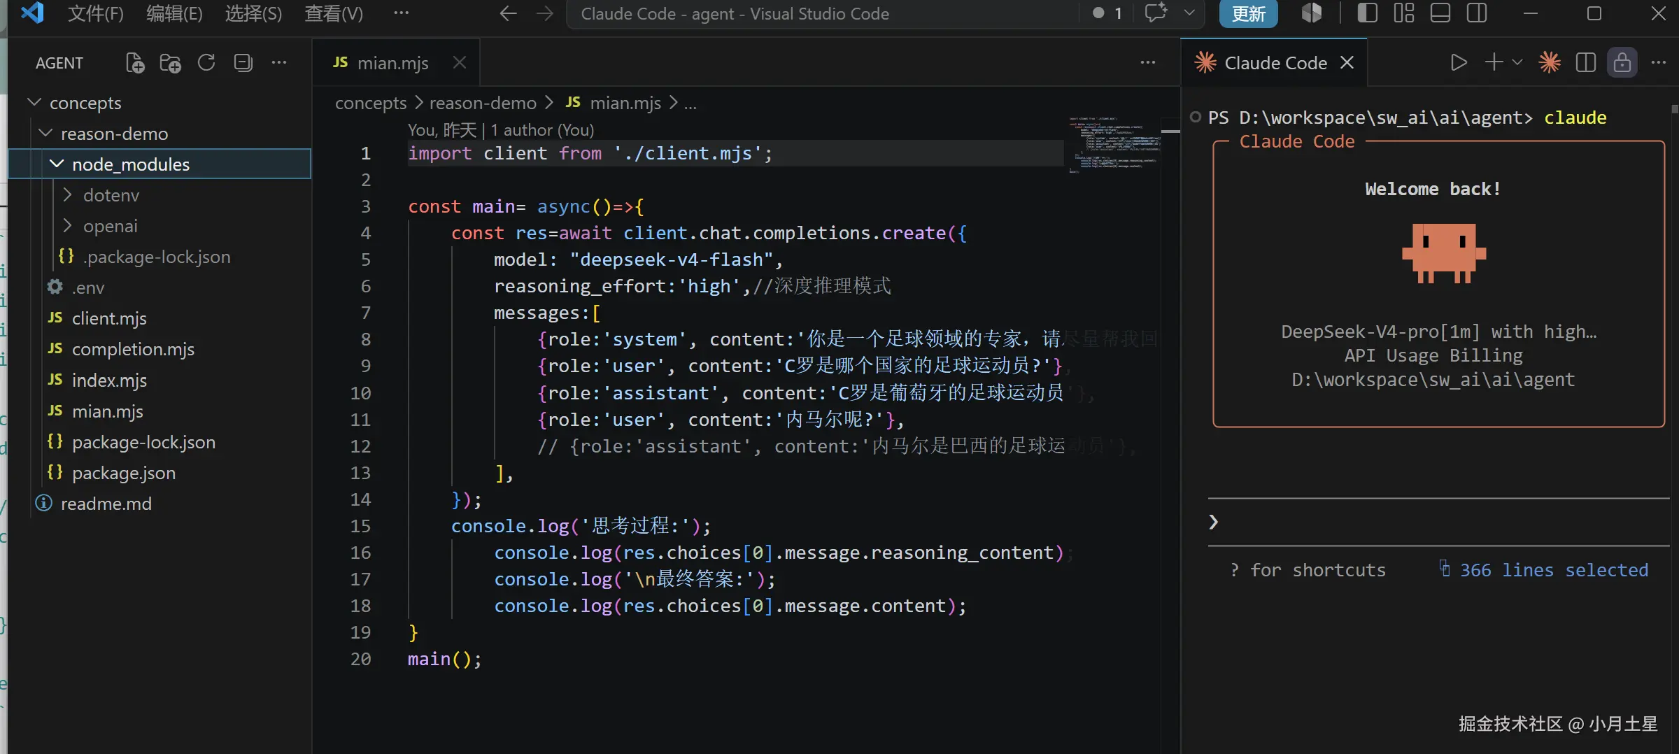This screenshot has height=754, width=1679.
Task: Click the trailing ... breadcrumb segment
Action: coord(690,104)
